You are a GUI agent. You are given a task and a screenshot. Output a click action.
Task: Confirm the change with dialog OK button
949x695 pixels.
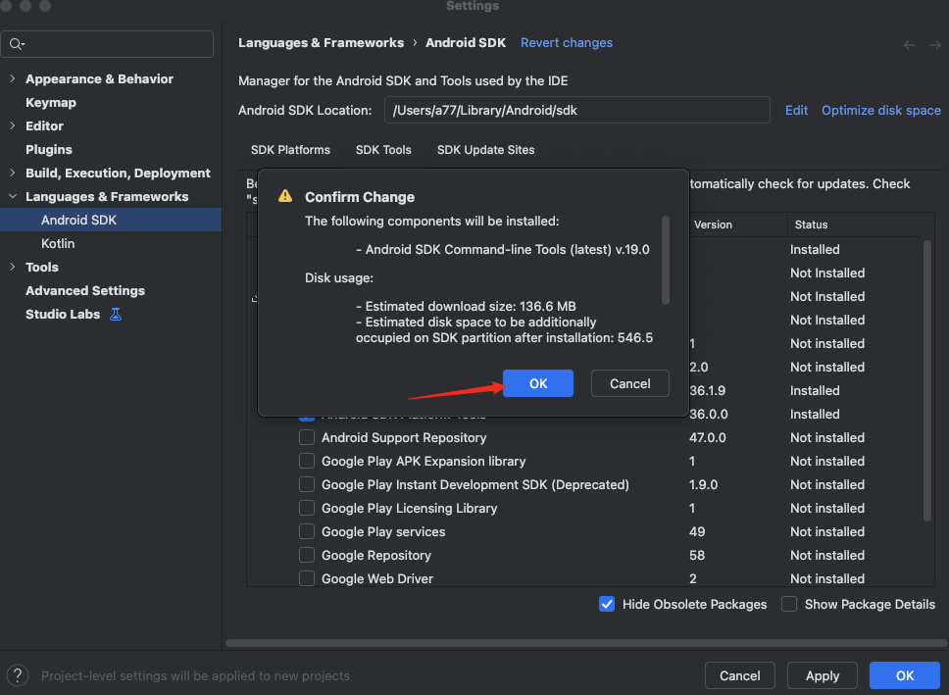click(x=538, y=383)
